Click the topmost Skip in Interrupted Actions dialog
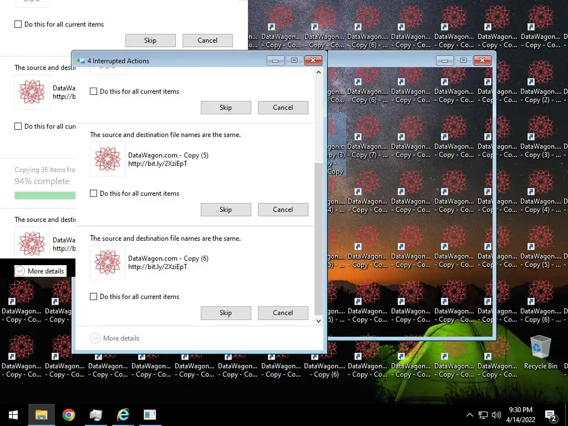This screenshot has width=568, height=426. click(x=226, y=107)
